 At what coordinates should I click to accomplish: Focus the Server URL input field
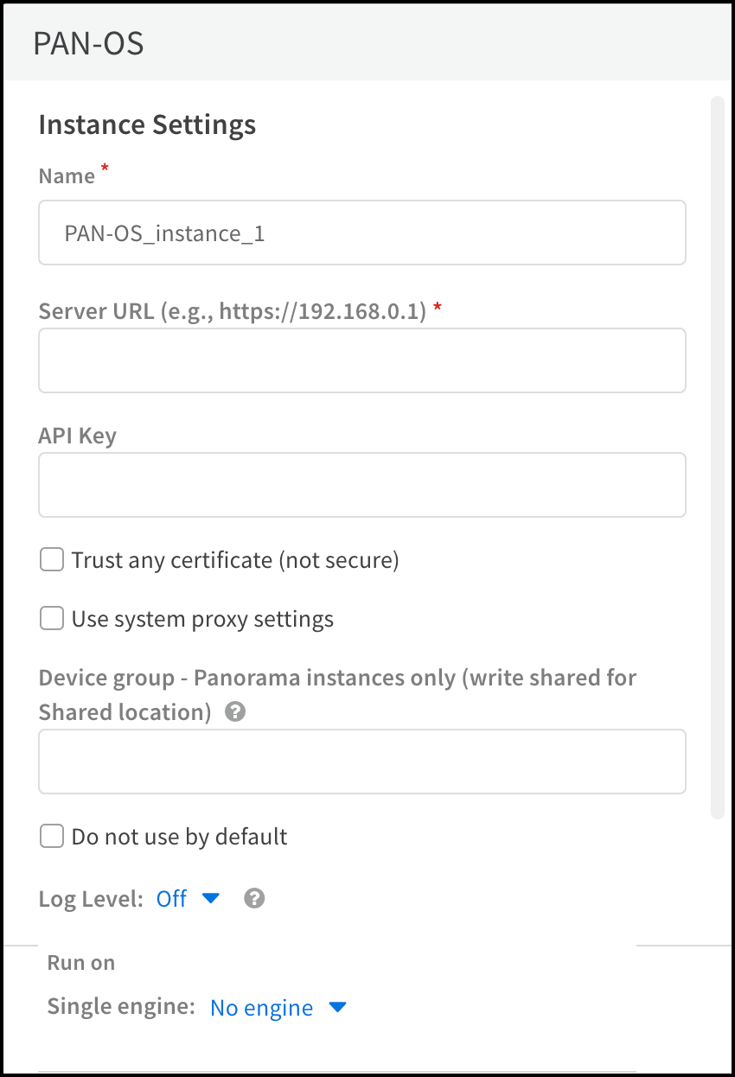tap(362, 360)
